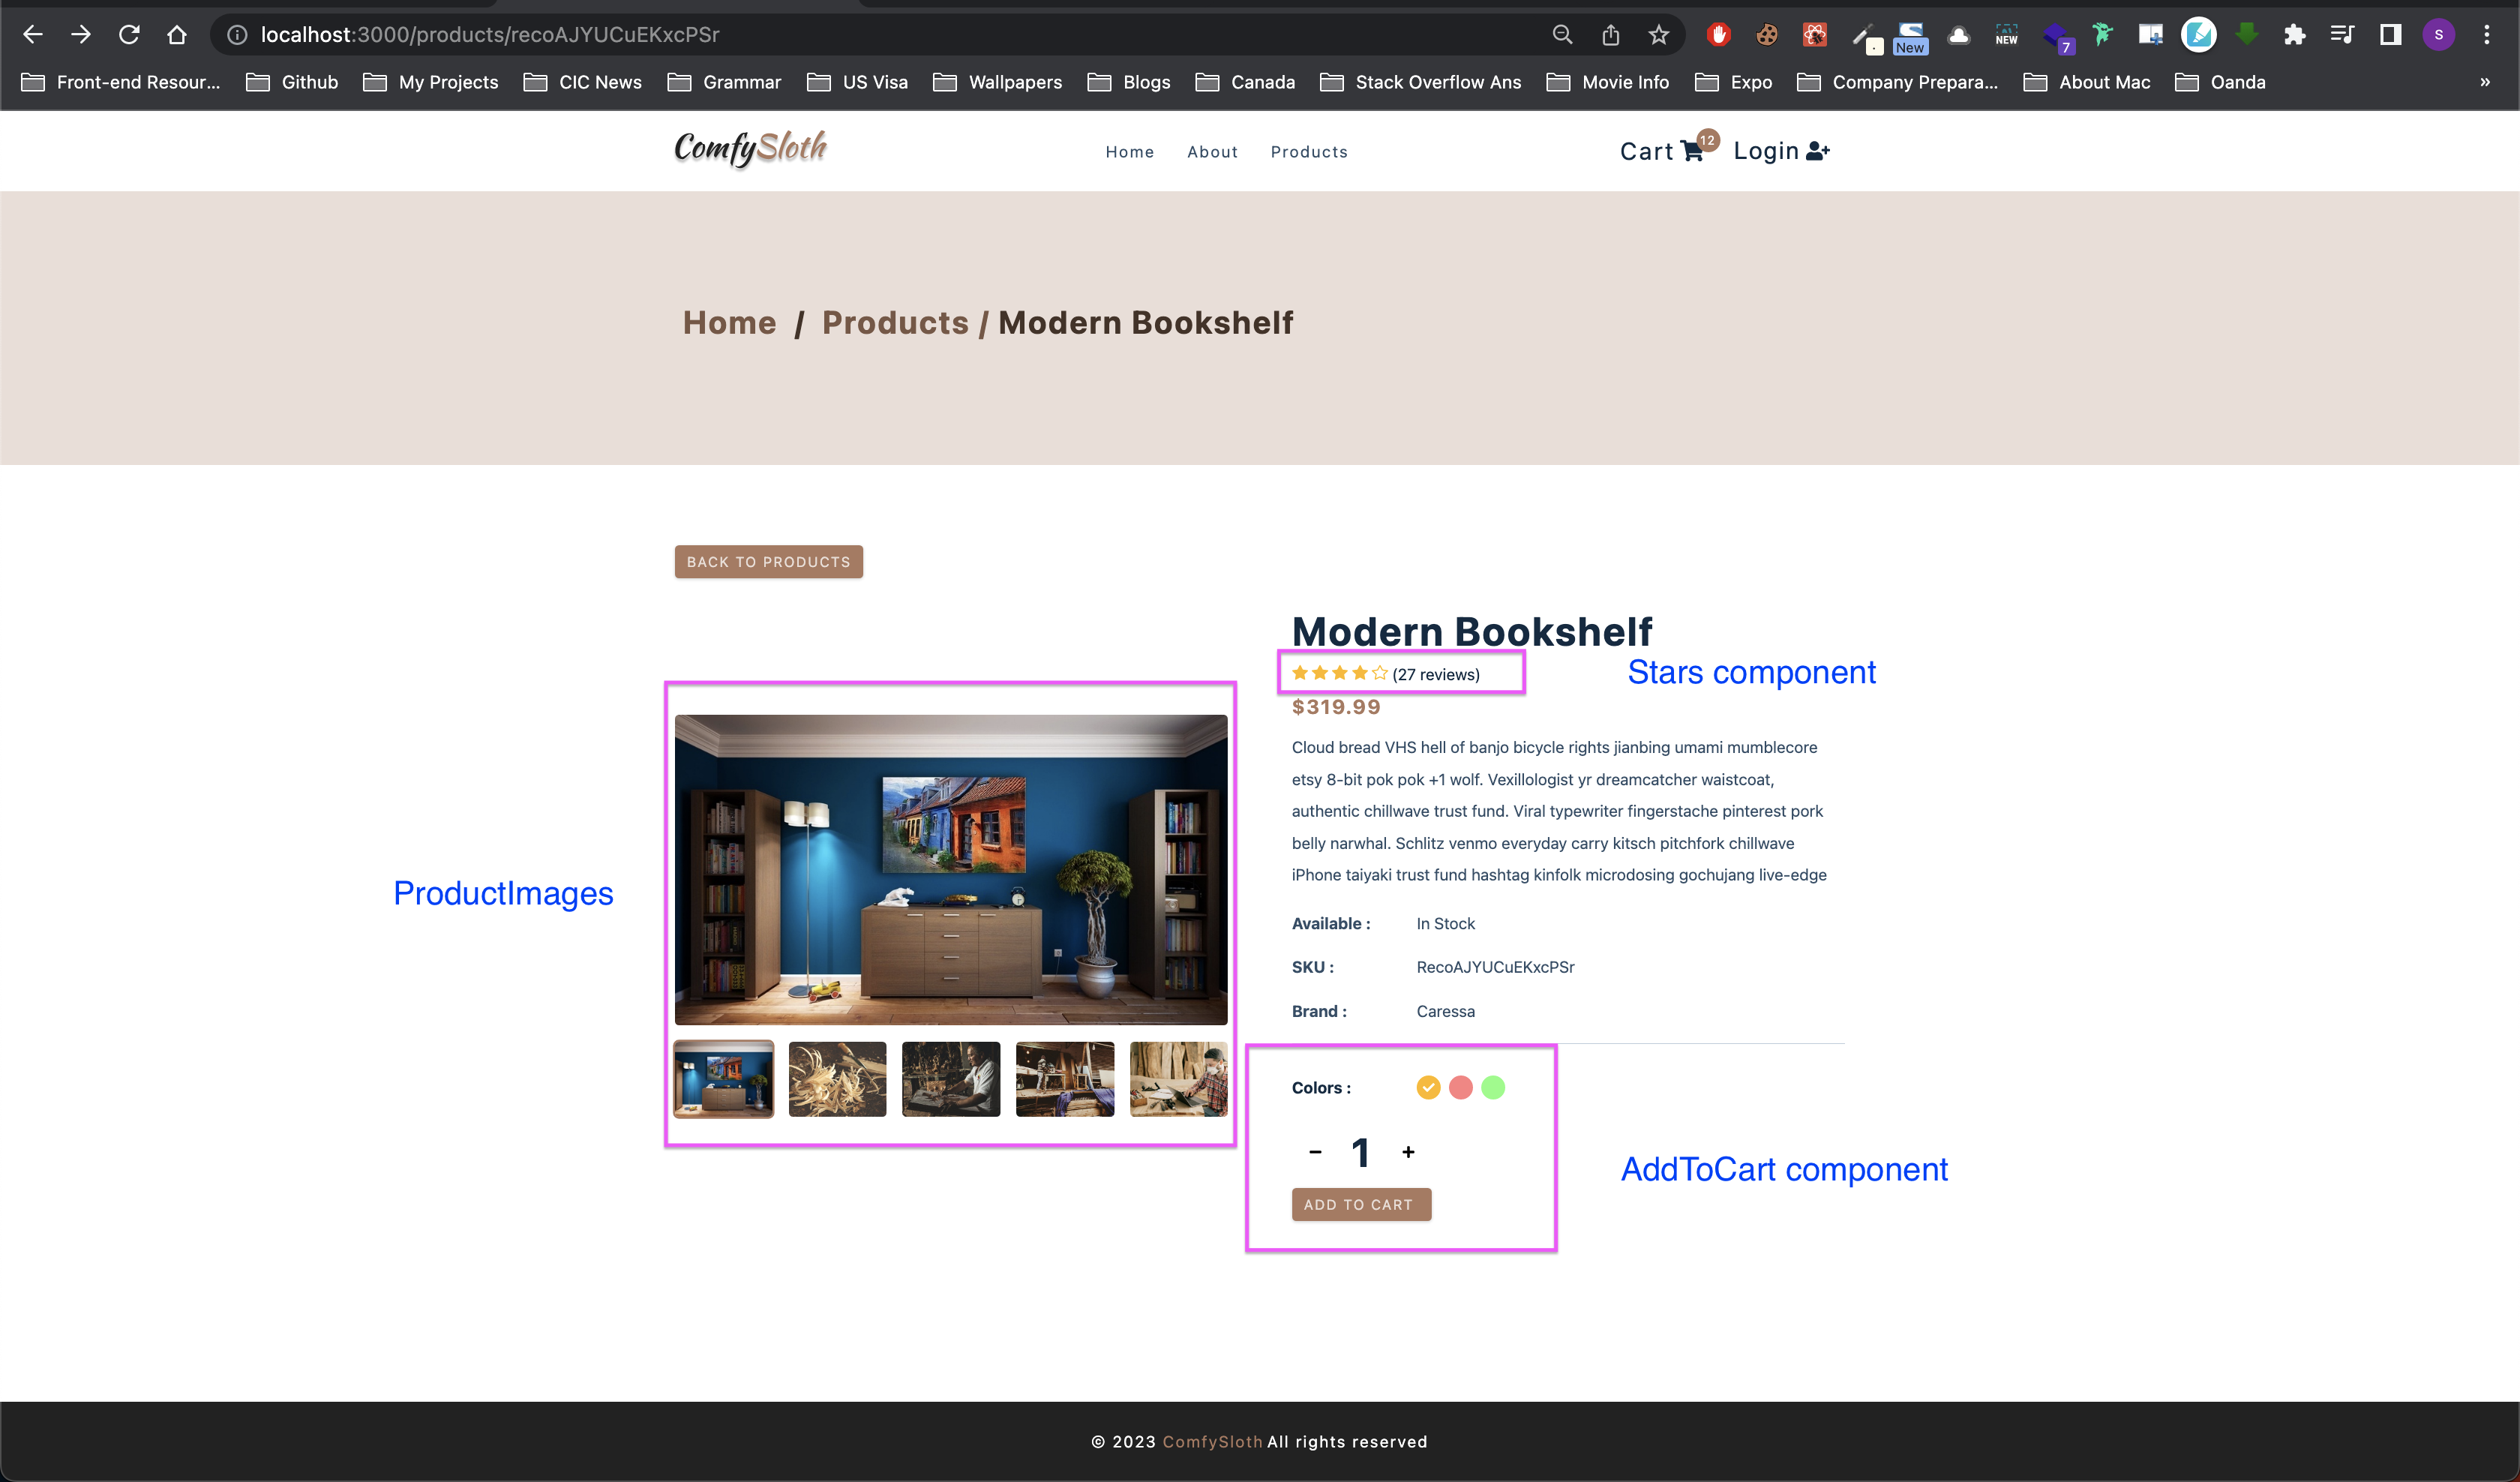Select the red color option

(1460, 1087)
